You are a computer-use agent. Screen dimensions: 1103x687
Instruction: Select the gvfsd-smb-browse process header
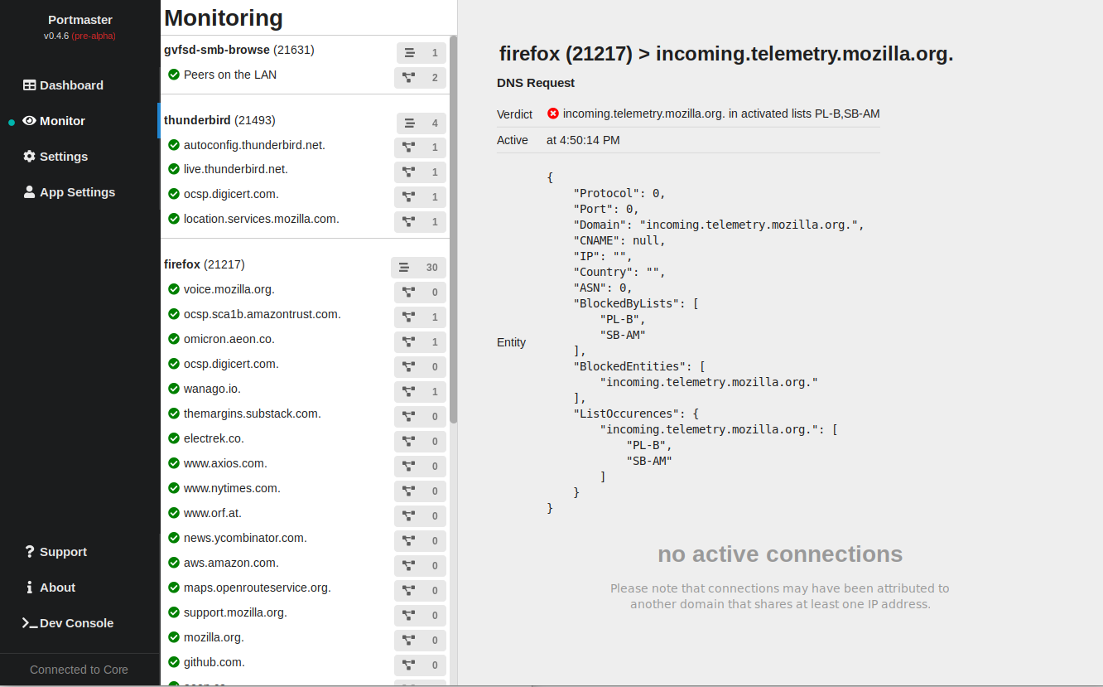pos(239,50)
